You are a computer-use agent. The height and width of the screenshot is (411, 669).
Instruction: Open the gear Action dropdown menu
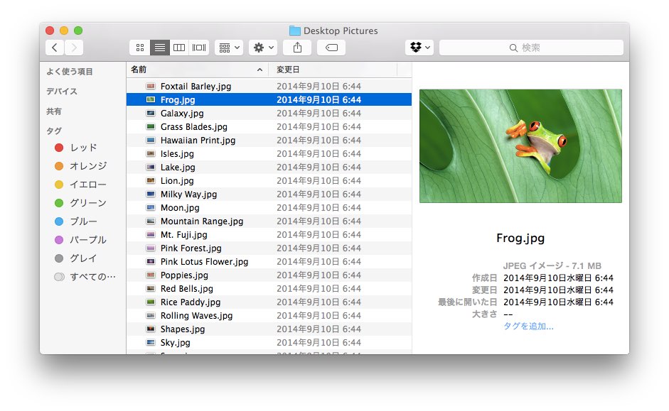pos(263,48)
